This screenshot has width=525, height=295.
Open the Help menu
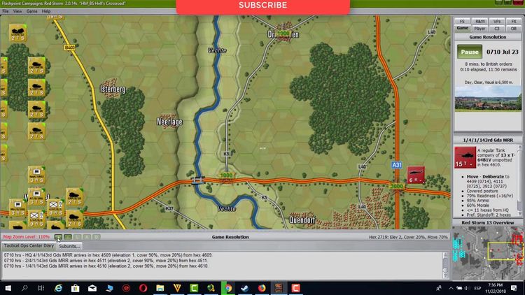pos(46,11)
